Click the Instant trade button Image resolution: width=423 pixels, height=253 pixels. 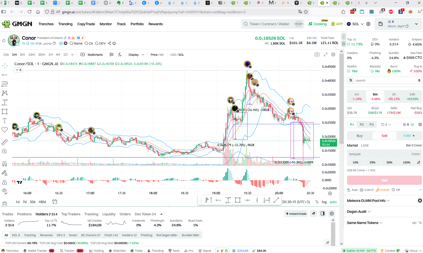[296, 214]
